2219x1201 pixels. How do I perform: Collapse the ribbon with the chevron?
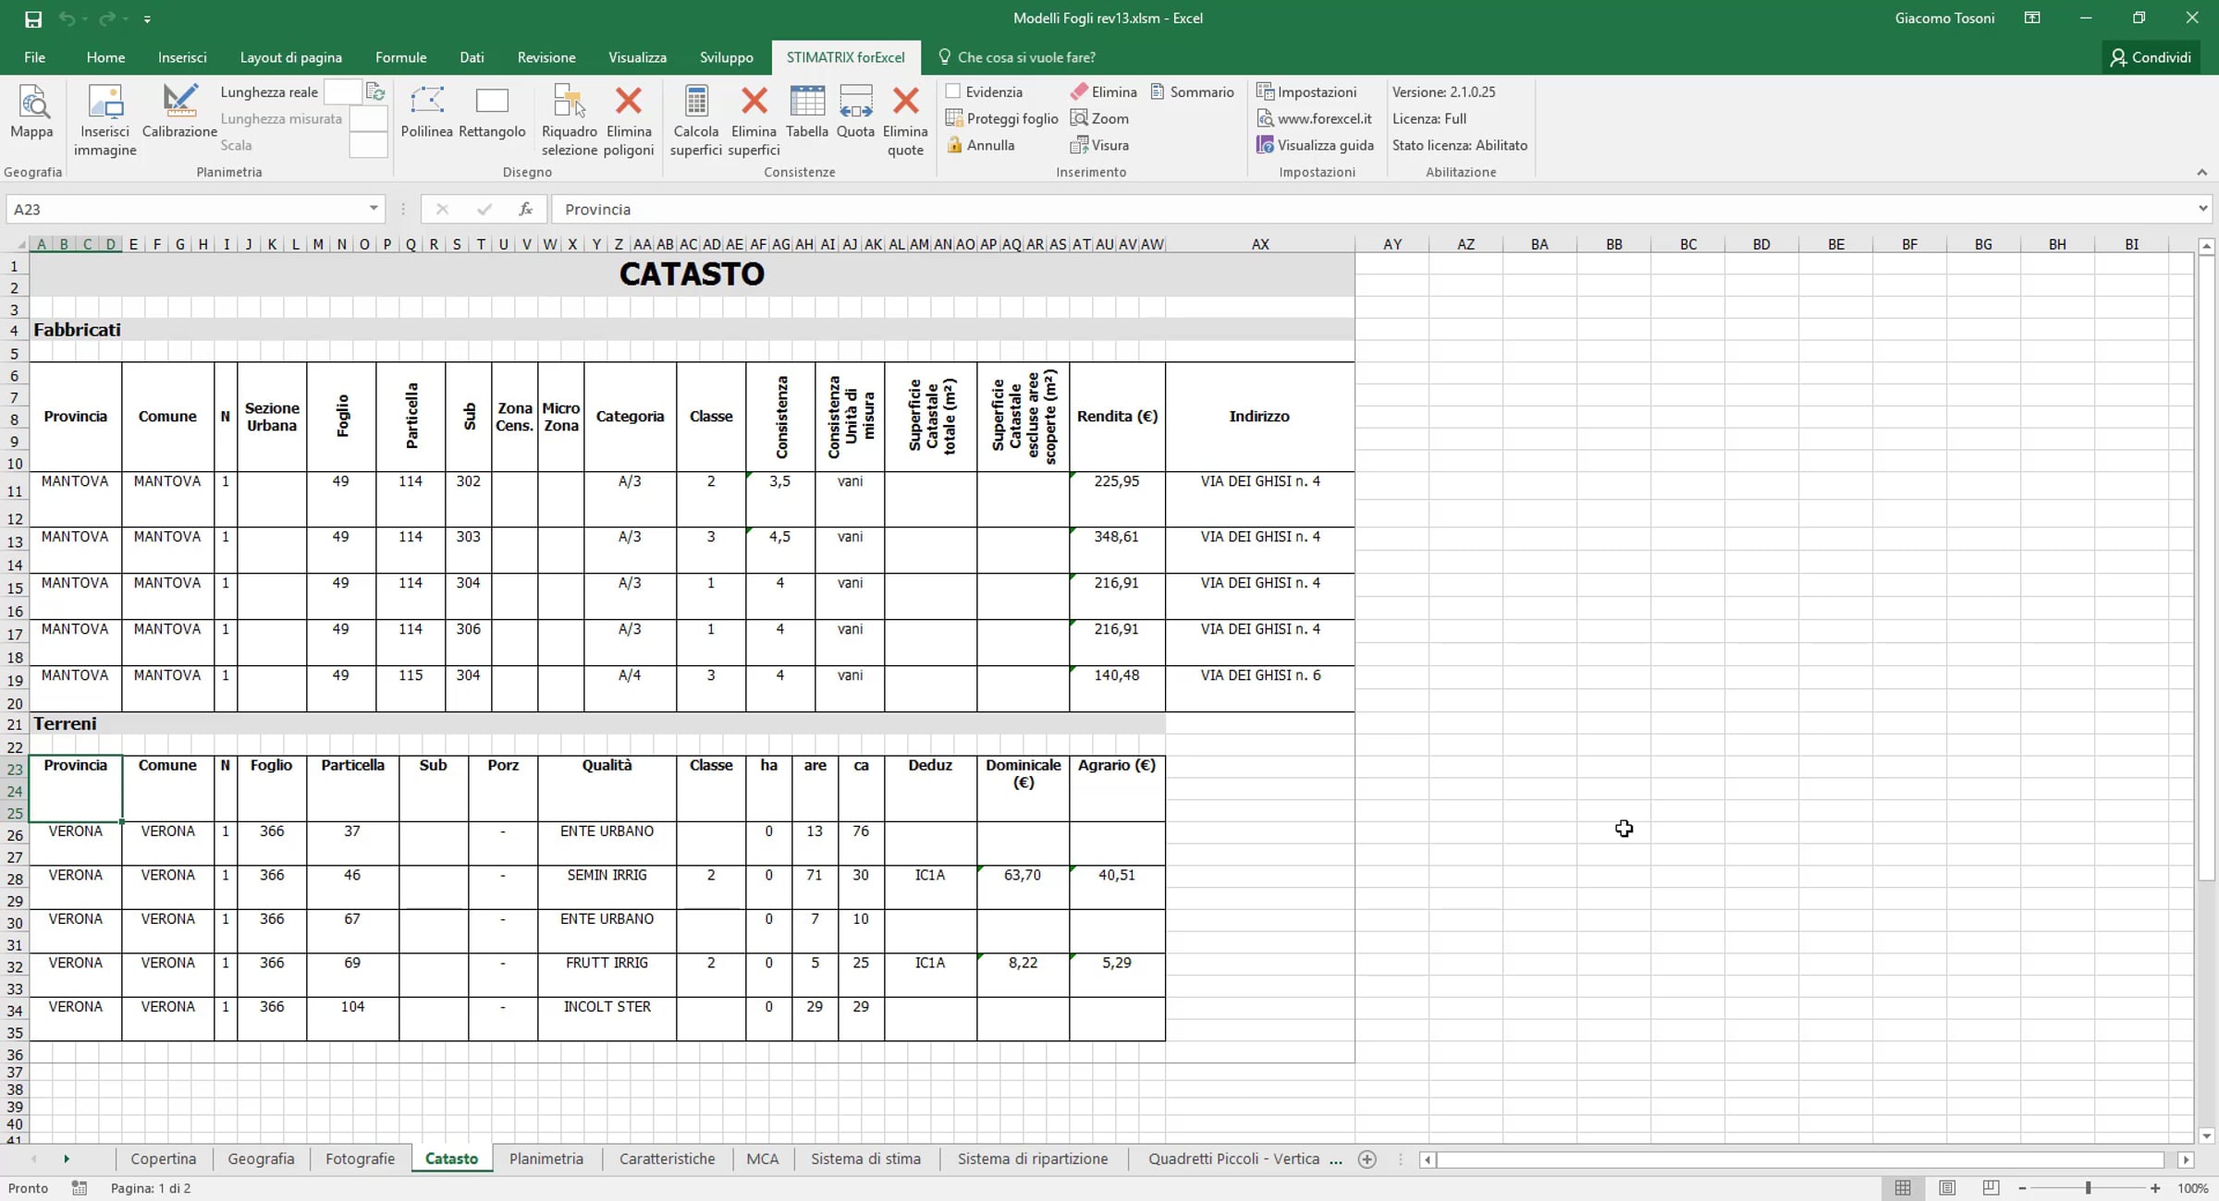(x=2201, y=173)
